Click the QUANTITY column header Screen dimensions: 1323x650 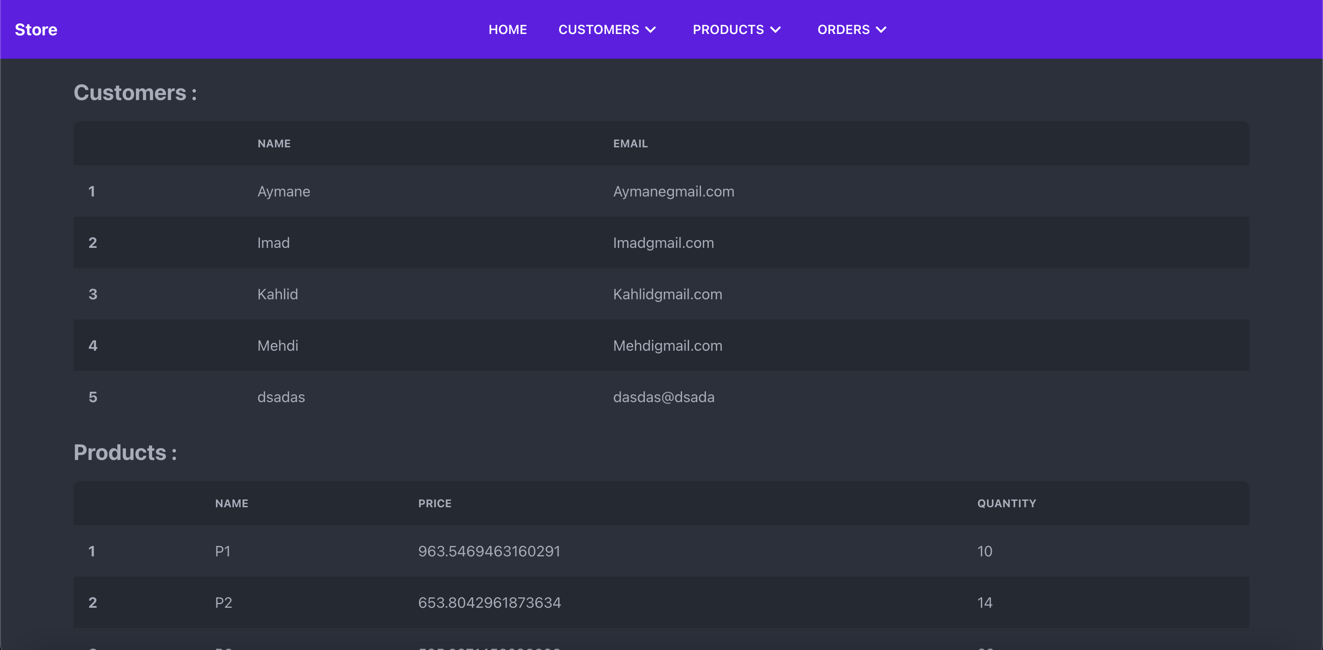[1006, 503]
